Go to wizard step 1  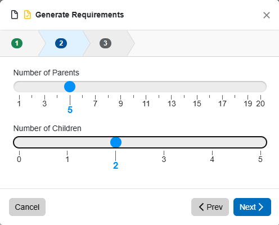pos(17,43)
